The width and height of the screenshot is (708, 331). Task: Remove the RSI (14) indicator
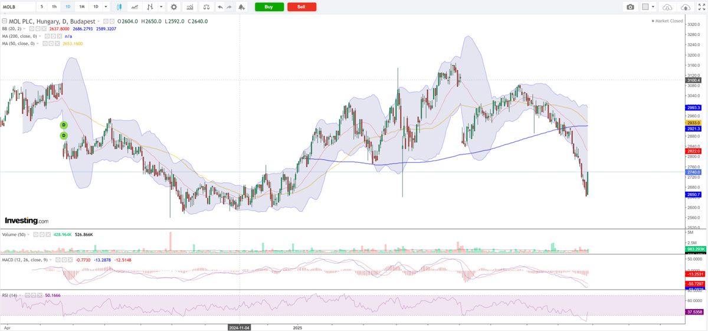click(x=40, y=295)
